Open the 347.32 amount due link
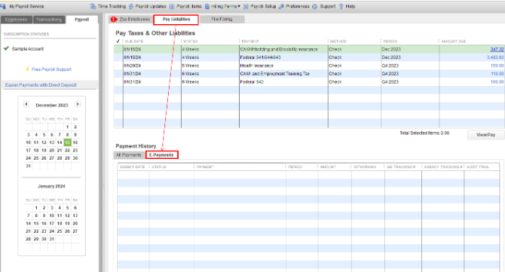The height and width of the screenshot is (272, 505). coord(497,49)
